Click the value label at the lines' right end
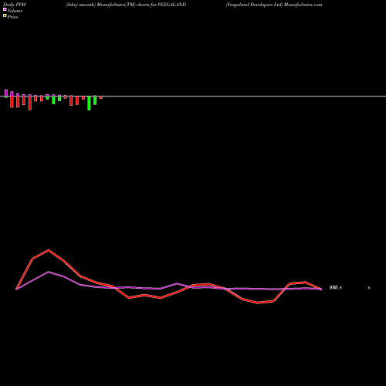The height and width of the screenshot is (386, 386). click(x=336, y=288)
